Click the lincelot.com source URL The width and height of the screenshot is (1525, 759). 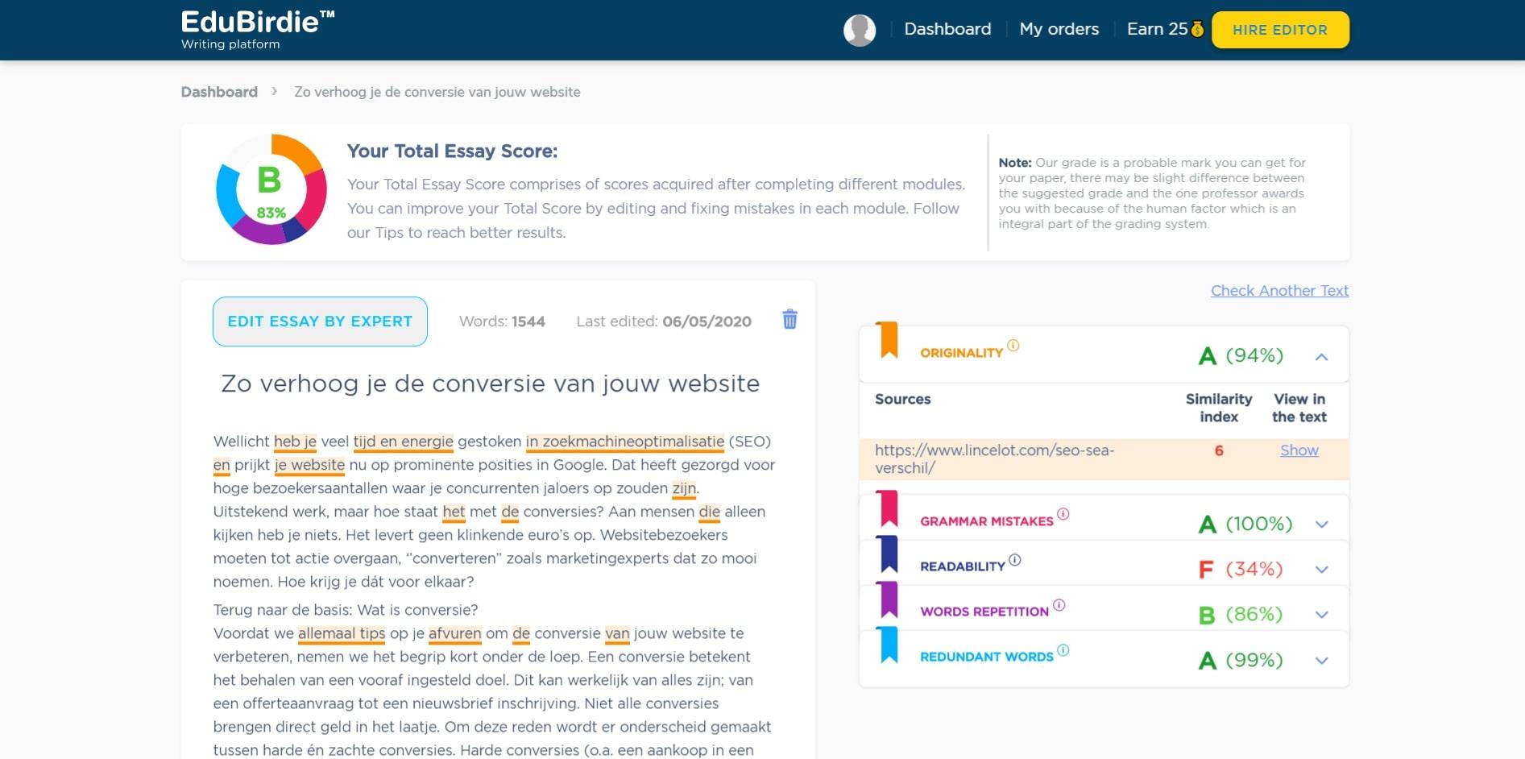(x=994, y=459)
